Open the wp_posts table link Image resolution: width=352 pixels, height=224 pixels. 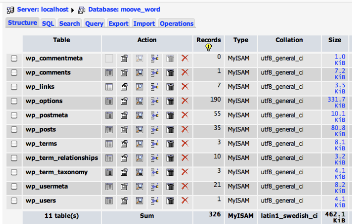click(41, 129)
